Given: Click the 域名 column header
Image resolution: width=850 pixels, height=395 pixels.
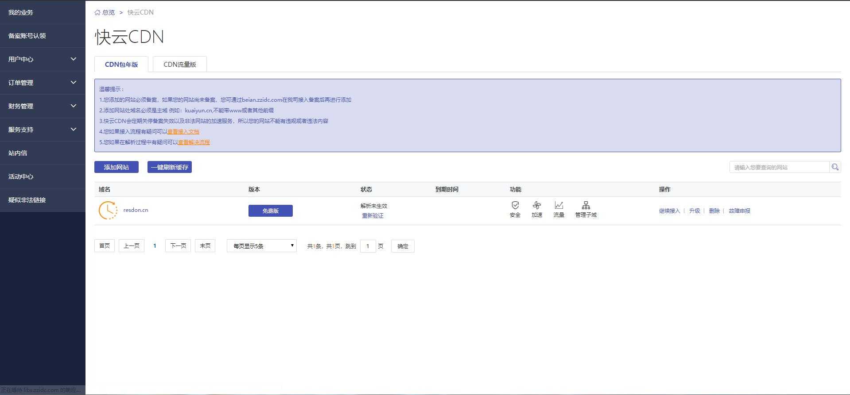Looking at the screenshot, I should click(105, 189).
